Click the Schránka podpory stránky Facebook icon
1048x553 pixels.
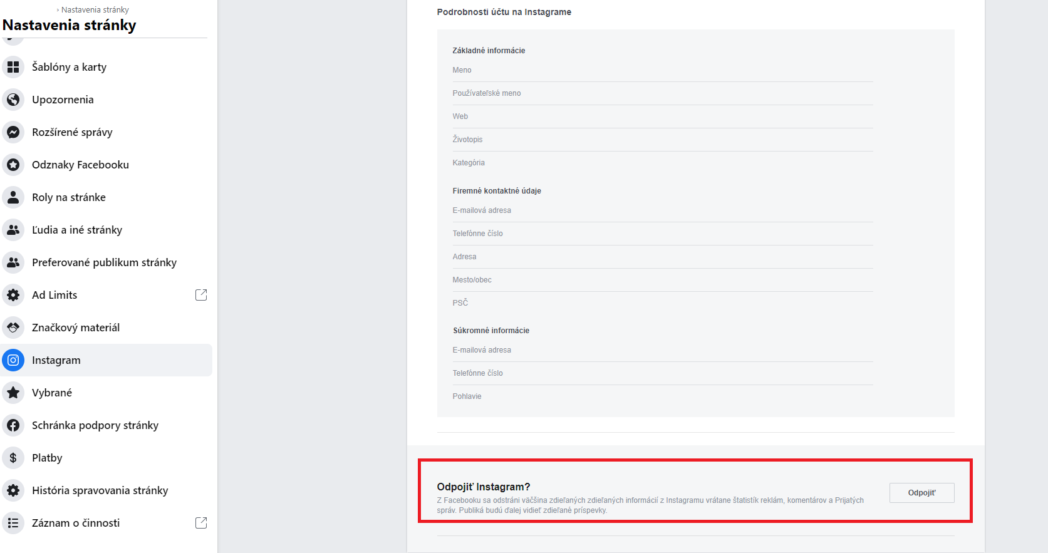coord(13,425)
